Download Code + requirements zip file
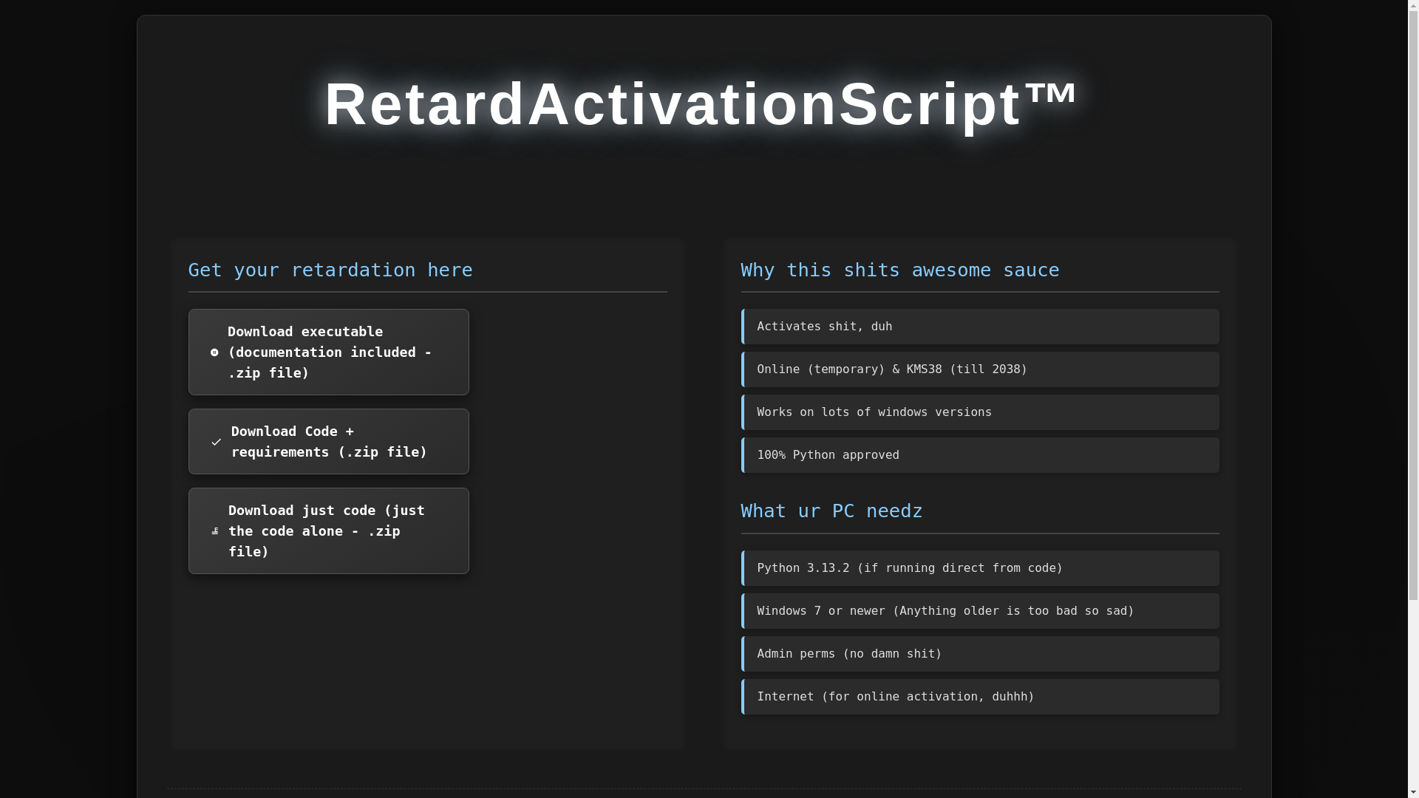The width and height of the screenshot is (1419, 798). [328, 441]
